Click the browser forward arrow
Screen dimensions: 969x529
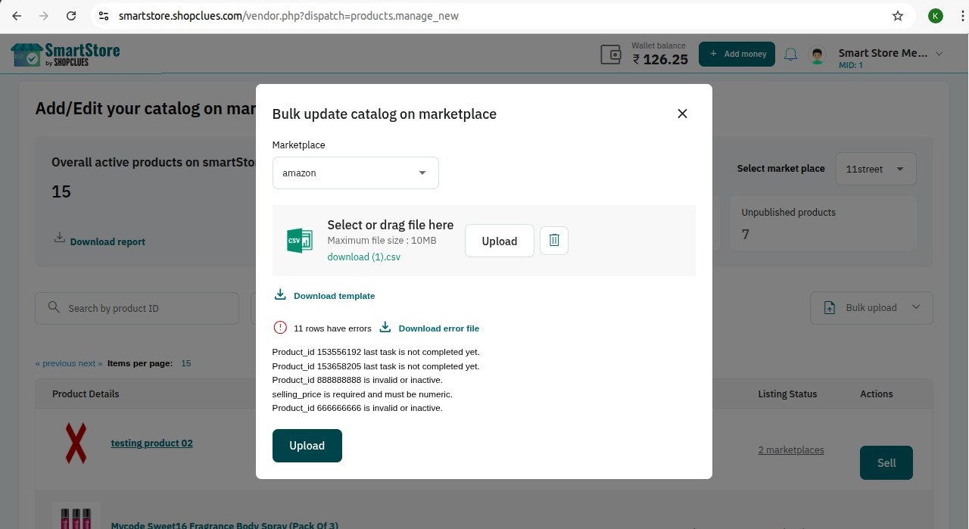click(44, 16)
